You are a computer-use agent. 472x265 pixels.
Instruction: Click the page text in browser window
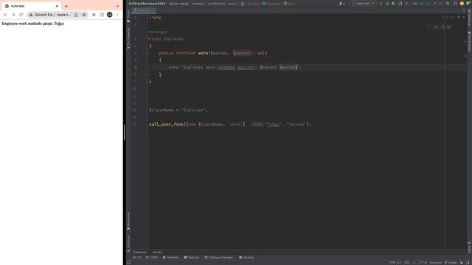[x=32, y=24]
